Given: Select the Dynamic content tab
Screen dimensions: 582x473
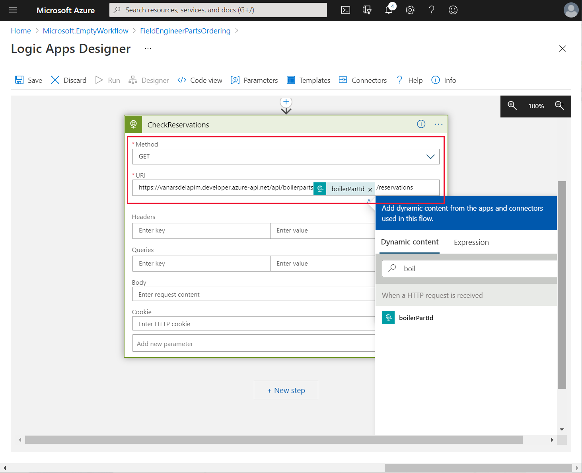Looking at the screenshot, I should click(x=409, y=242).
